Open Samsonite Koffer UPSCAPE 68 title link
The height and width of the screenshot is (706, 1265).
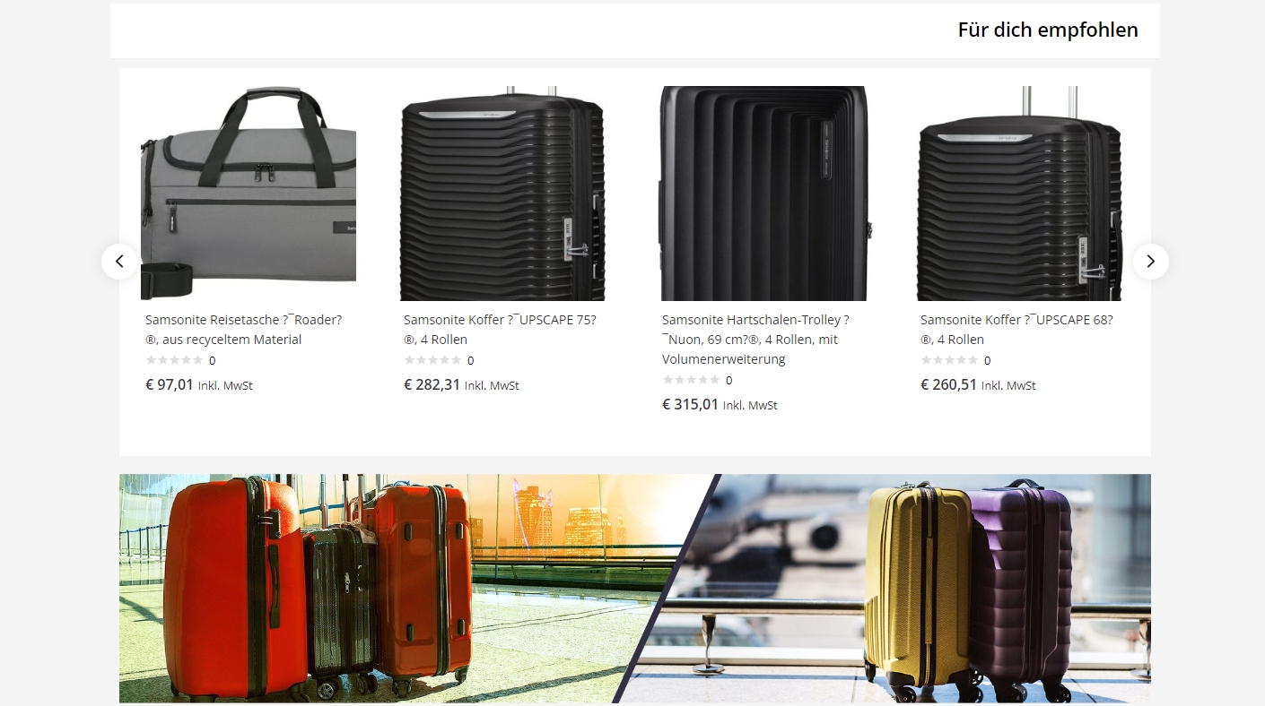click(x=1016, y=330)
